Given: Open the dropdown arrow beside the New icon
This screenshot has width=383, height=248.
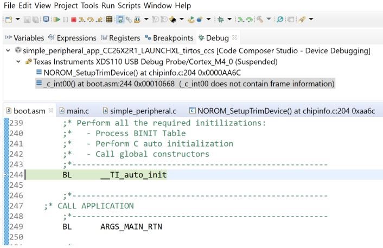Looking at the screenshot, I should [x=18, y=19].
